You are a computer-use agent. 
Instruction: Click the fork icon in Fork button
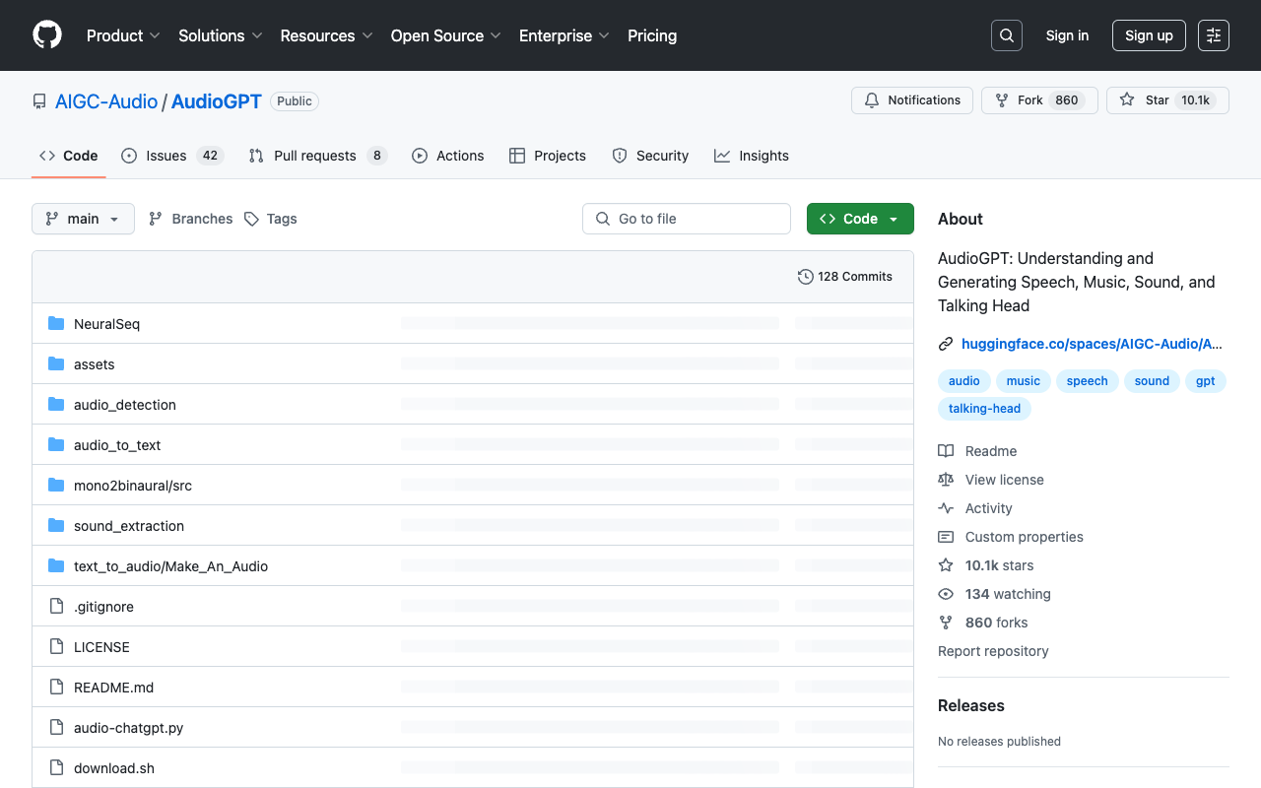coord(1002,100)
